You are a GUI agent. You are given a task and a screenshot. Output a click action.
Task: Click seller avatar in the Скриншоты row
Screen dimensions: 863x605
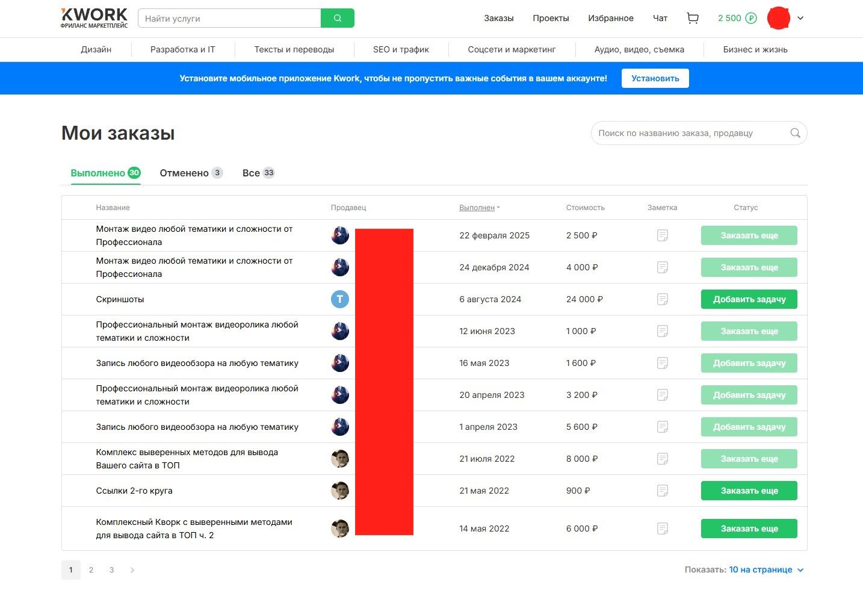tap(340, 299)
